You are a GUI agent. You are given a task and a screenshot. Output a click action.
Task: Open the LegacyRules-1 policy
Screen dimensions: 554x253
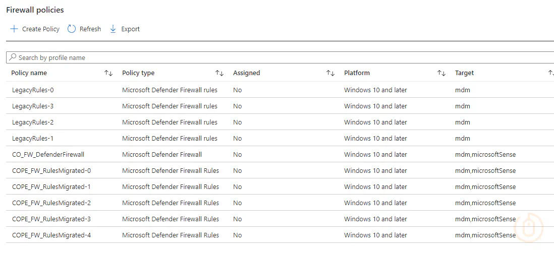[x=33, y=139]
